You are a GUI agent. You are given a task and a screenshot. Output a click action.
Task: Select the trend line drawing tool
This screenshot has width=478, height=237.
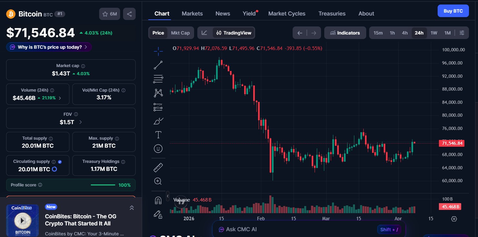click(158, 64)
